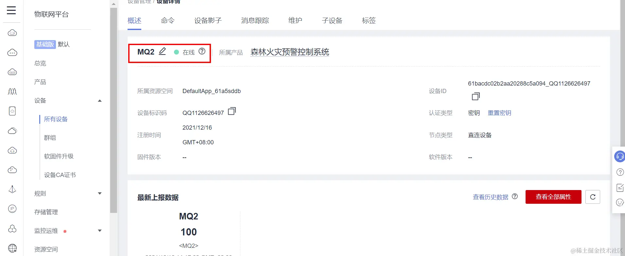625x256 pixels.
Task: Select 产品 in the sidebar
Action: point(40,82)
